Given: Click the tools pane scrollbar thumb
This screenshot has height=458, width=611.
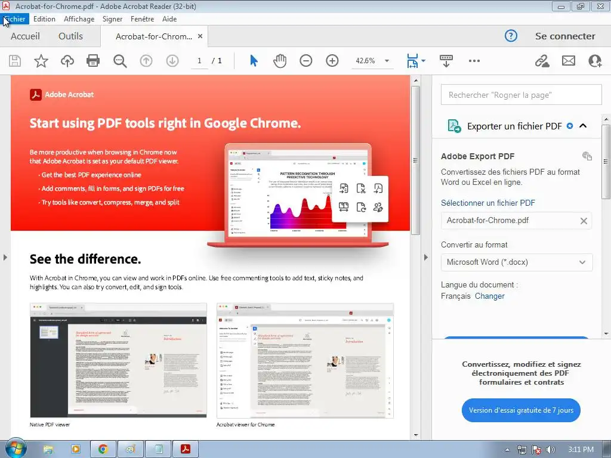Looking at the screenshot, I should (606, 162).
